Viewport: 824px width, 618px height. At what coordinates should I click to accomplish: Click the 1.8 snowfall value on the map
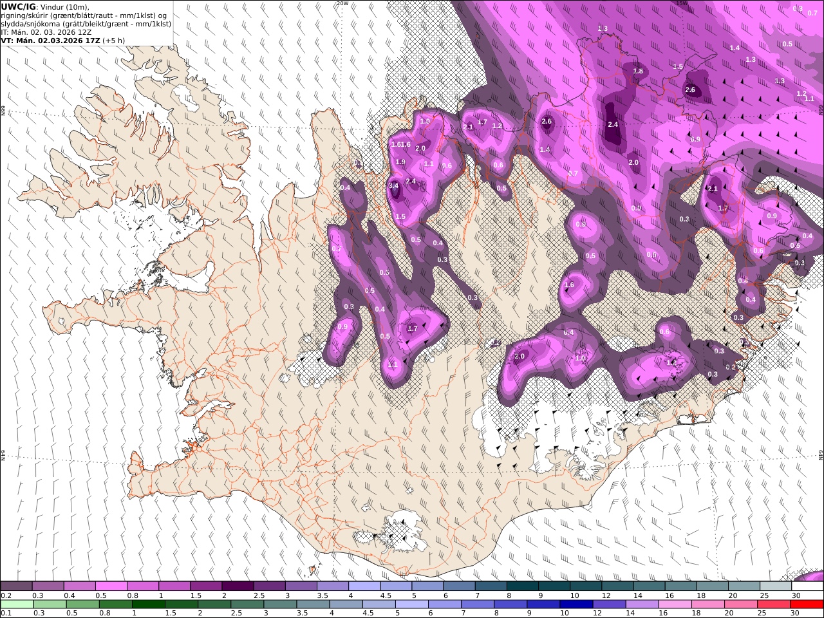pos(638,71)
